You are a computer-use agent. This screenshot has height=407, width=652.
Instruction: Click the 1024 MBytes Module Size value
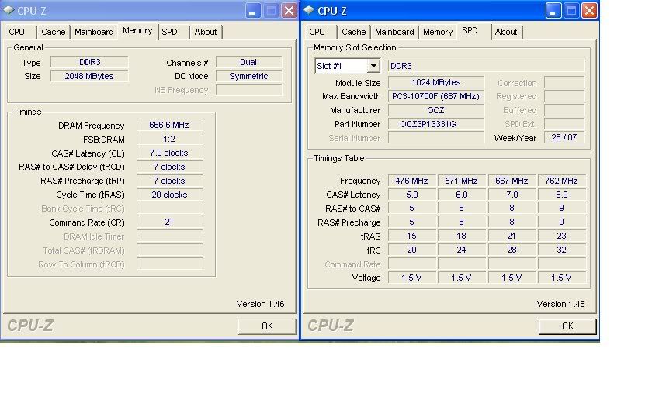436,83
